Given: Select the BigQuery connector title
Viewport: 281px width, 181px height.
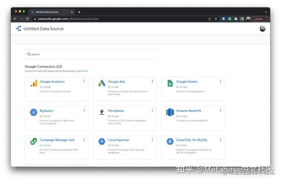Looking at the screenshot, I should click(x=46, y=111).
